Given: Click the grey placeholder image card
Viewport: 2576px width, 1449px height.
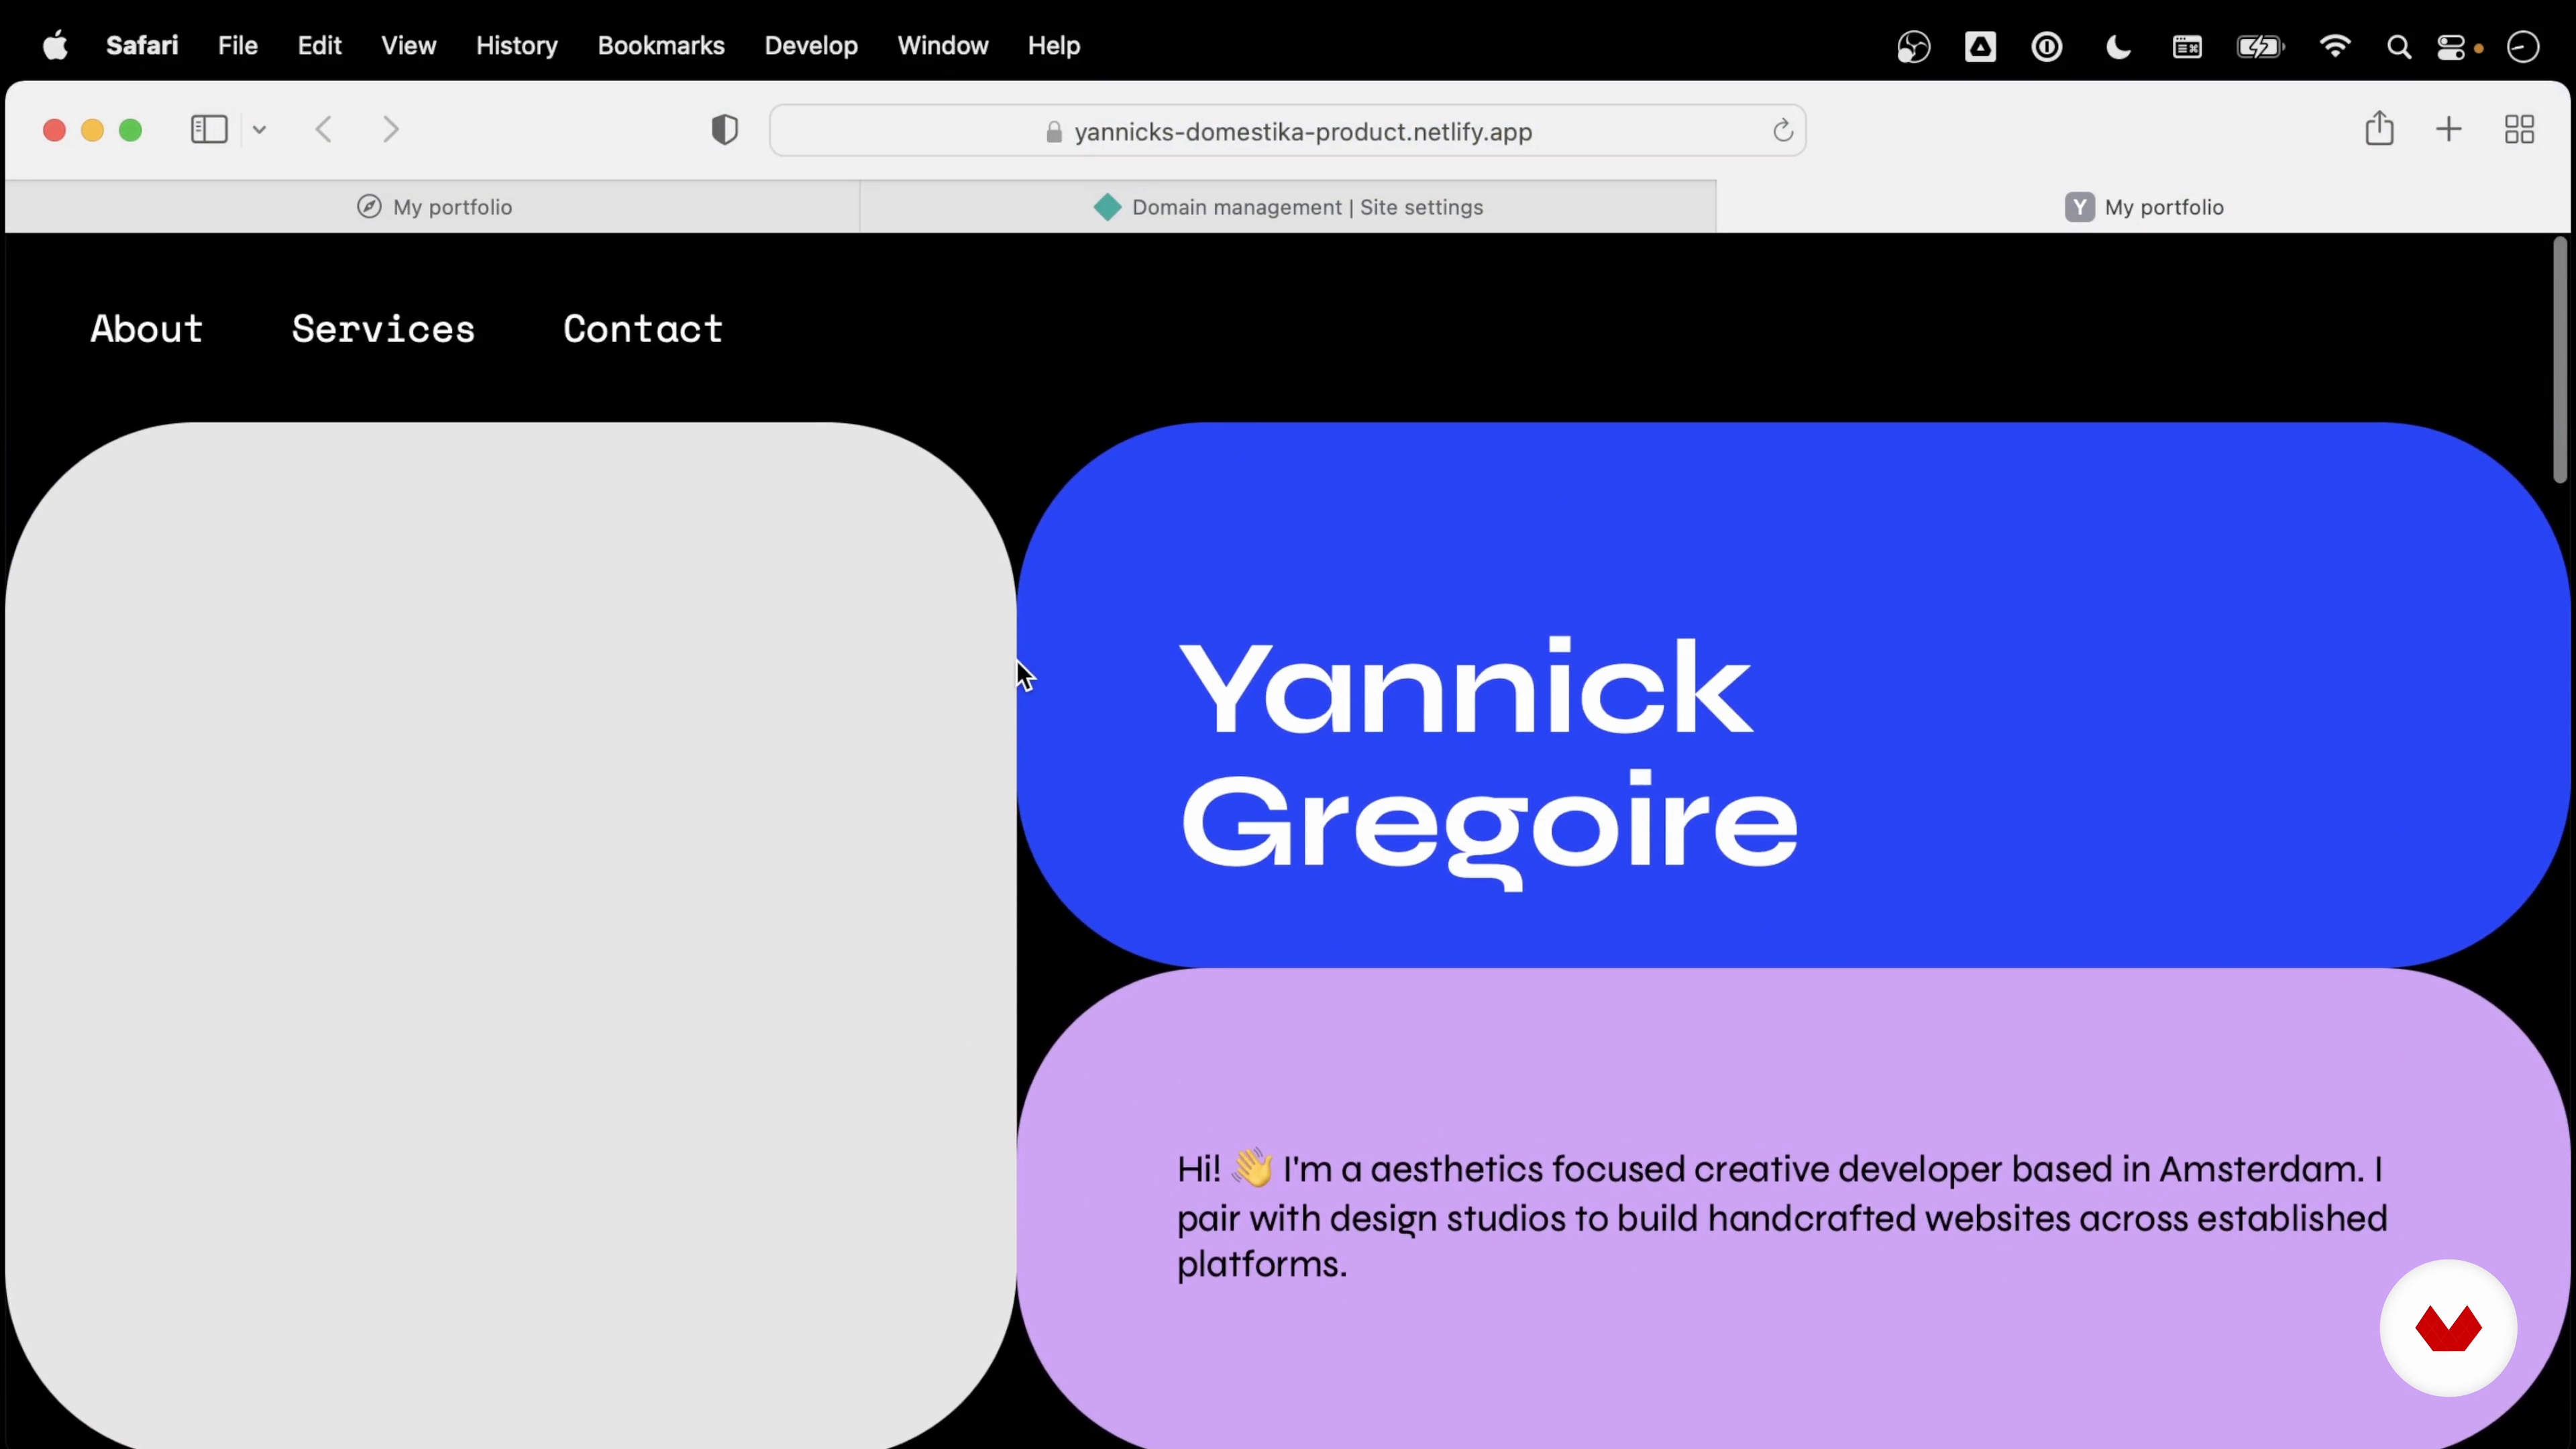Looking at the screenshot, I should coord(511,935).
